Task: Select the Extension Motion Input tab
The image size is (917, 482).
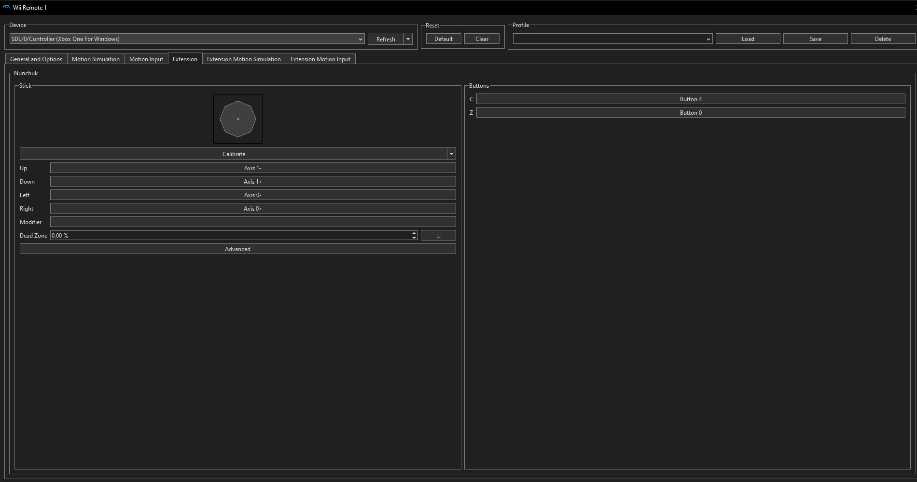Action: pos(320,59)
